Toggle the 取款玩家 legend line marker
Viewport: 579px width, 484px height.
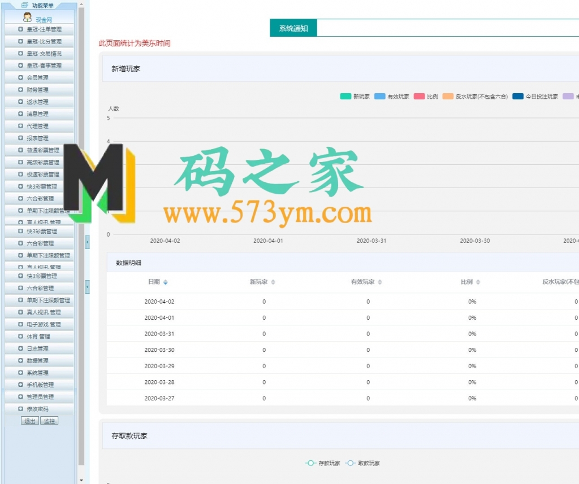351,463
